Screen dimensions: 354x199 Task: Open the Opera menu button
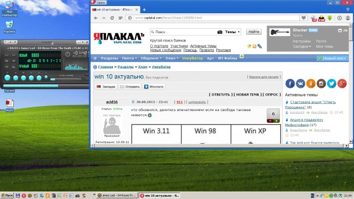[x=98, y=2]
